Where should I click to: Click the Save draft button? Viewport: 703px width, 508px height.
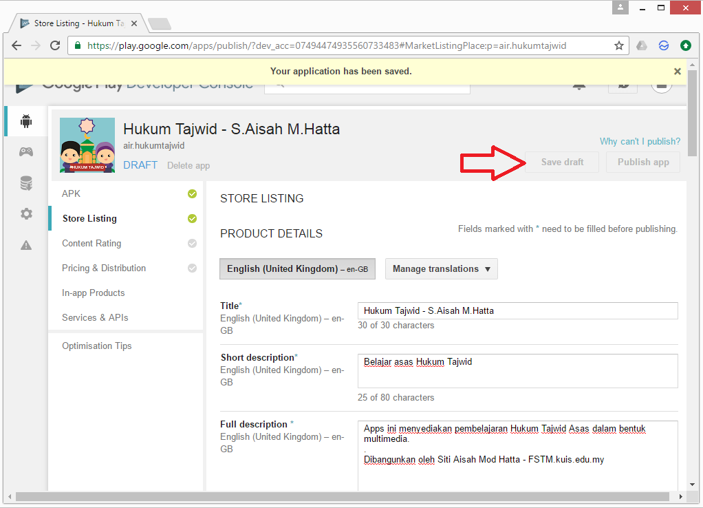coord(562,162)
